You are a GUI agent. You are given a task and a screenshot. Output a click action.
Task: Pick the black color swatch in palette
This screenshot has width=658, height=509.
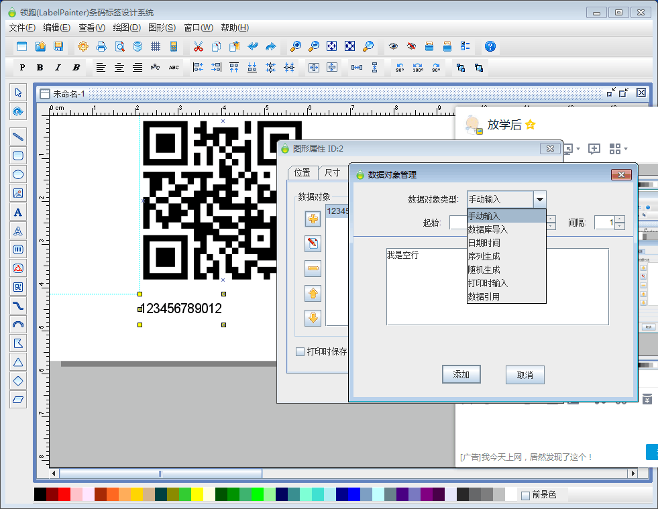pos(40,494)
